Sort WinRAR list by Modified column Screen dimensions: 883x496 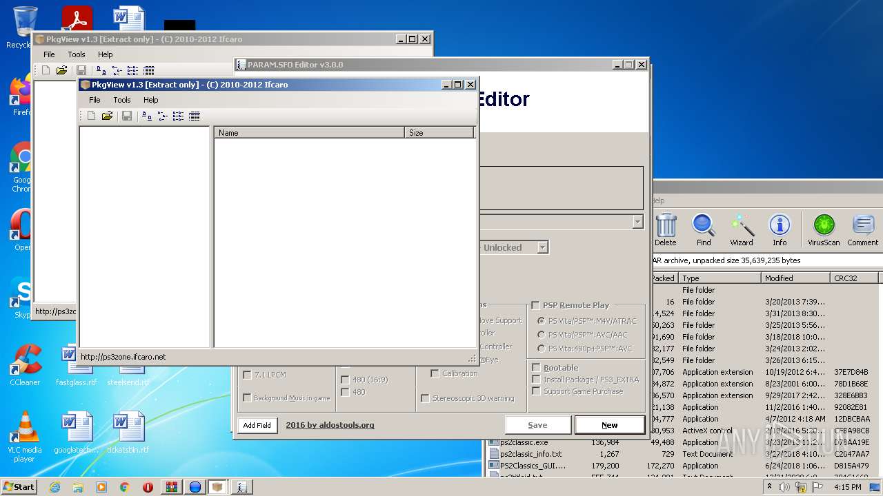click(795, 278)
